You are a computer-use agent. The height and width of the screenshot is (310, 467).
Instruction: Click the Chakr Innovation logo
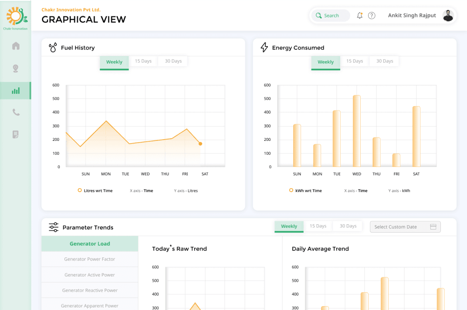[x=16, y=18]
